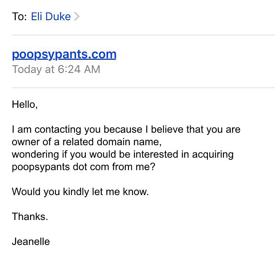Open the Eli Duke recipient contact
This screenshot has height=275, width=275.
51,16
